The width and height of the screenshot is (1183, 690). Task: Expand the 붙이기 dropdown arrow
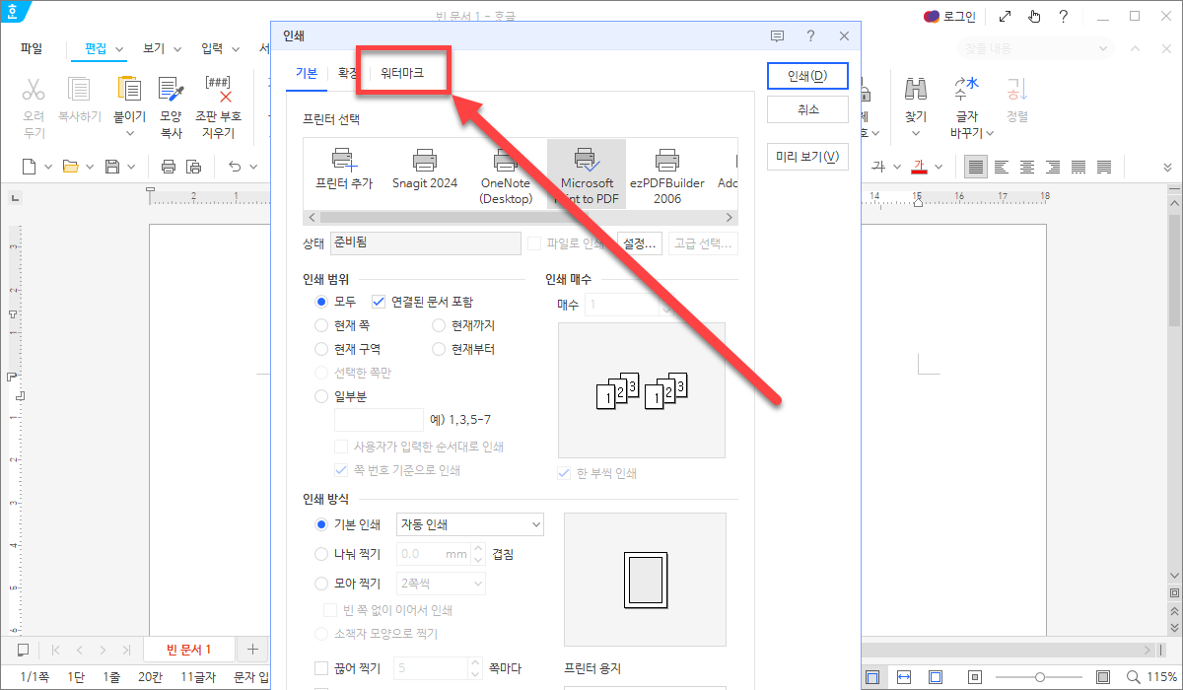(129, 134)
